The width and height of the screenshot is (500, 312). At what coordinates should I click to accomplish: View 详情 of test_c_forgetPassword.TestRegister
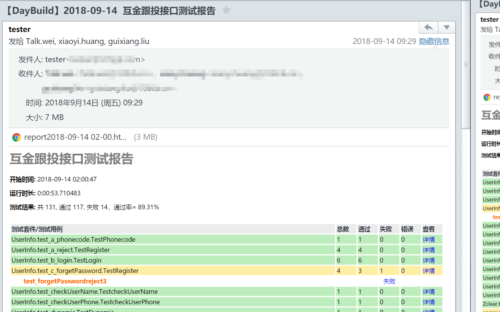coord(430,271)
